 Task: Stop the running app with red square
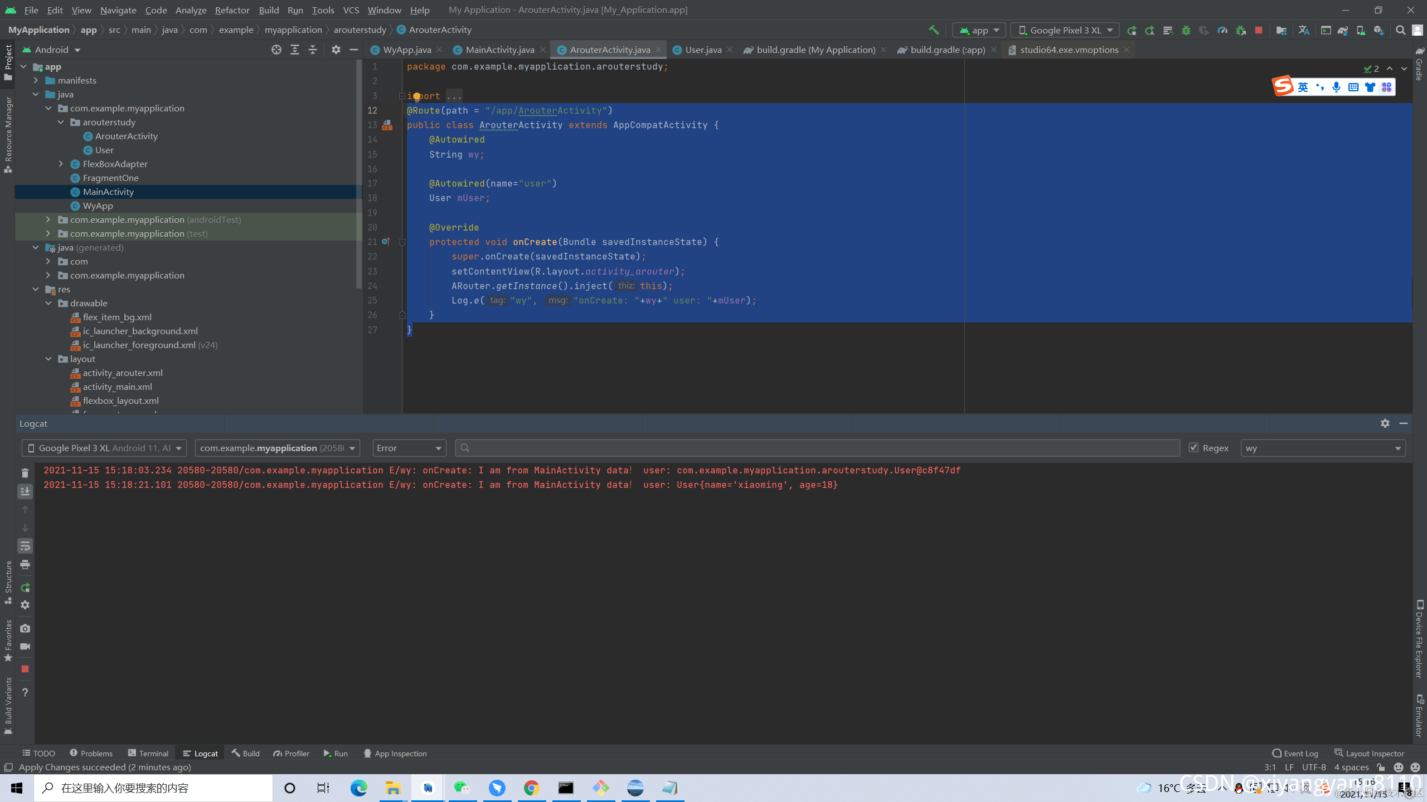click(x=1258, y=30)
